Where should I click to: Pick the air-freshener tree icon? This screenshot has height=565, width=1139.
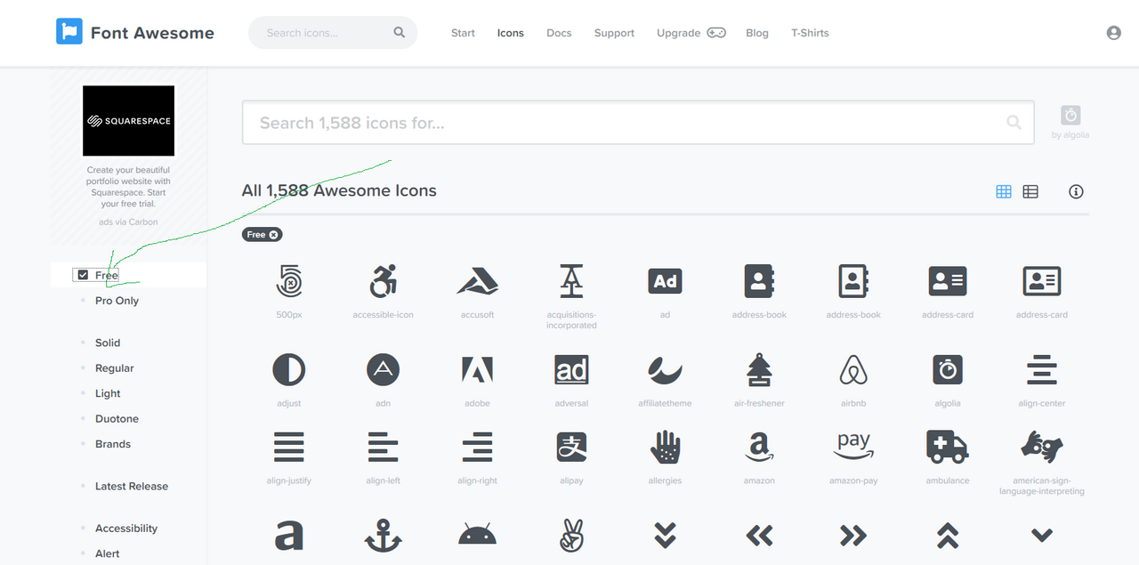[759, 369]
